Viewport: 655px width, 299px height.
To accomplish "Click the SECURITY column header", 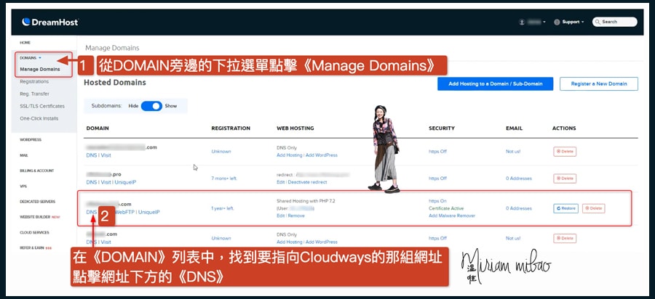I will [x=442, y=128].
